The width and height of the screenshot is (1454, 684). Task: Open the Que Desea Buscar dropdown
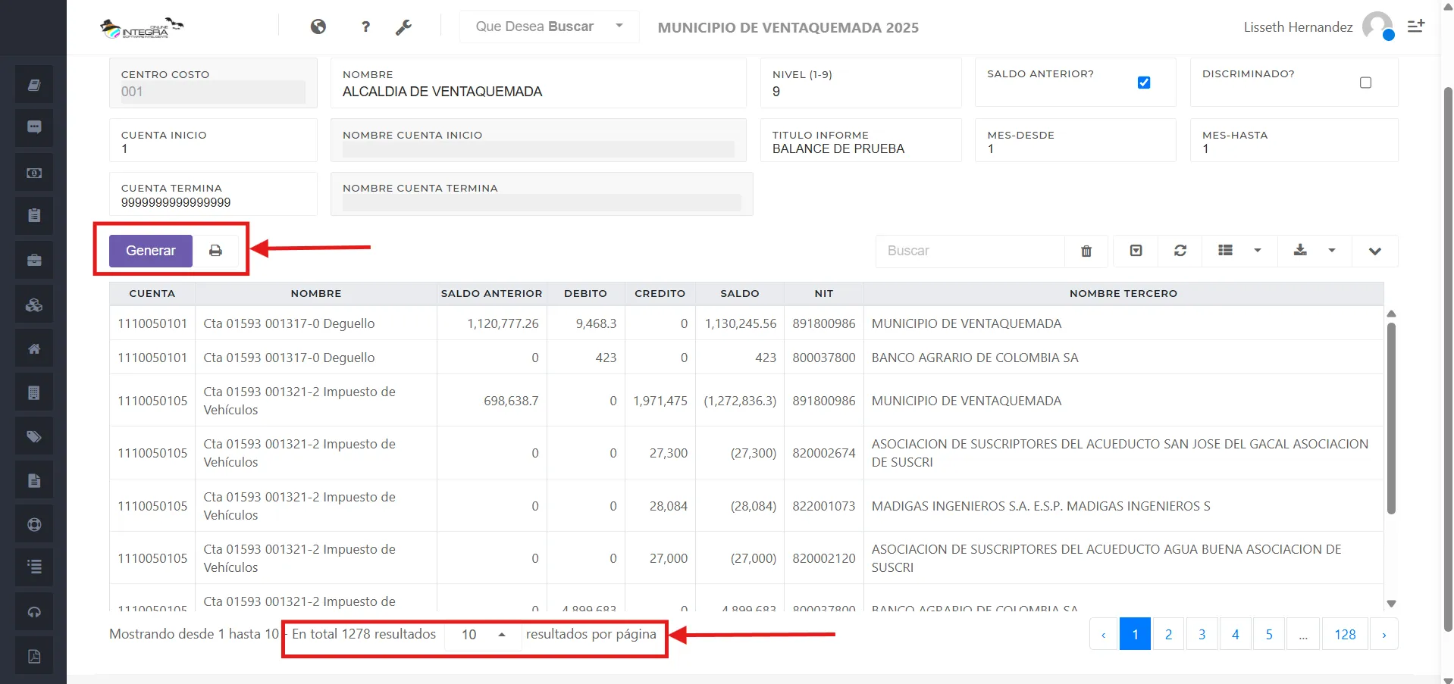coord(547,27)
